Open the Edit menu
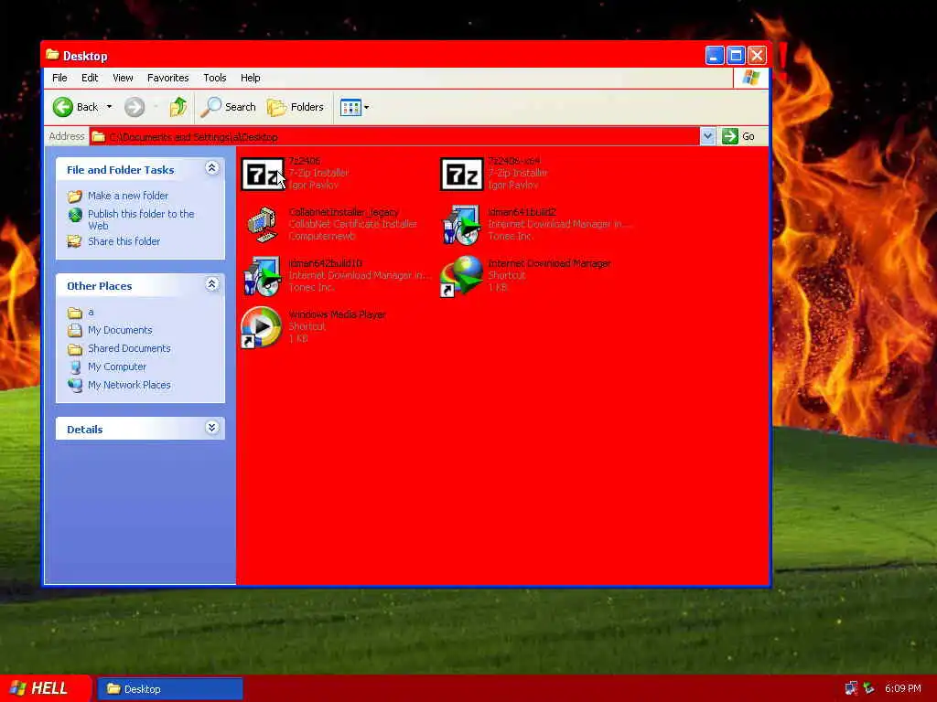The width and height of the screenshot is (937, 702). [90, 78]
